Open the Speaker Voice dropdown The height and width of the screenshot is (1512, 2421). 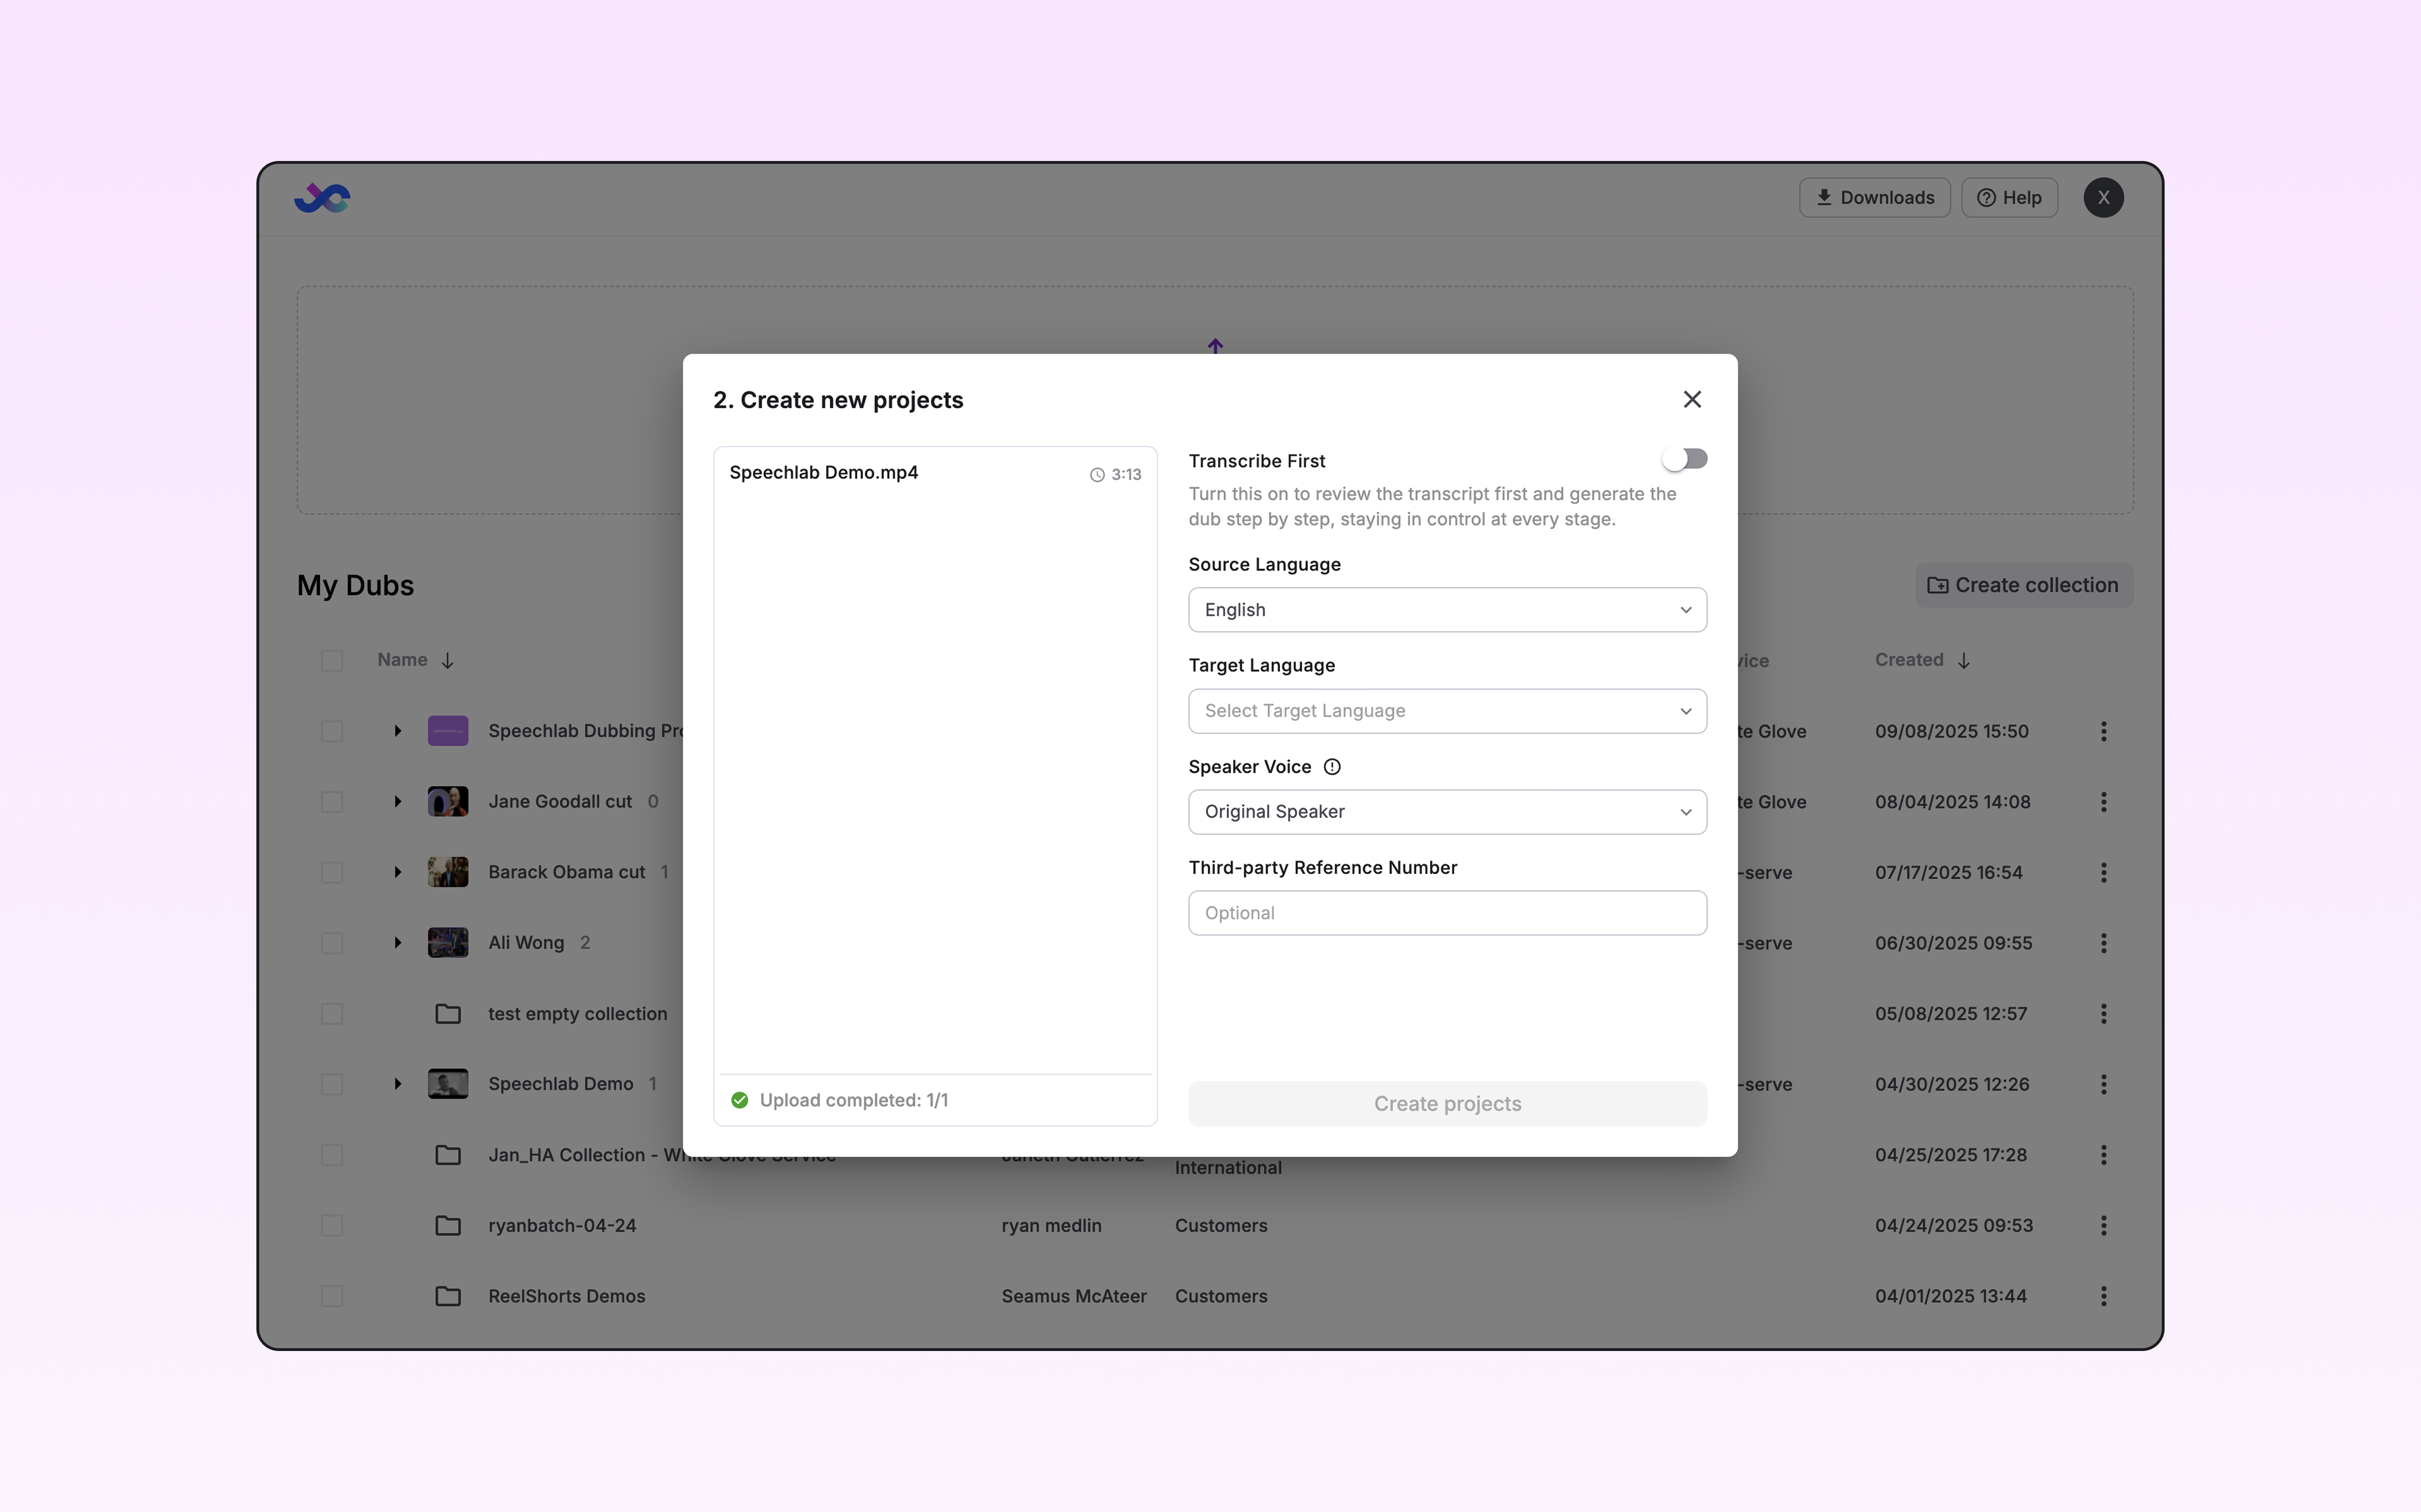[1447, 812]
